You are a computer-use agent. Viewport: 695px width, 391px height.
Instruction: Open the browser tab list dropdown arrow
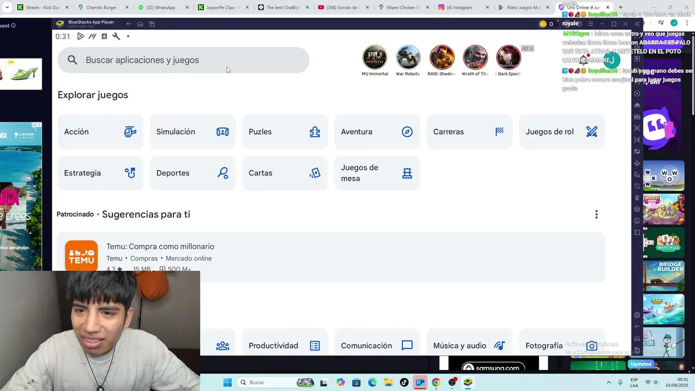point(7,8)
